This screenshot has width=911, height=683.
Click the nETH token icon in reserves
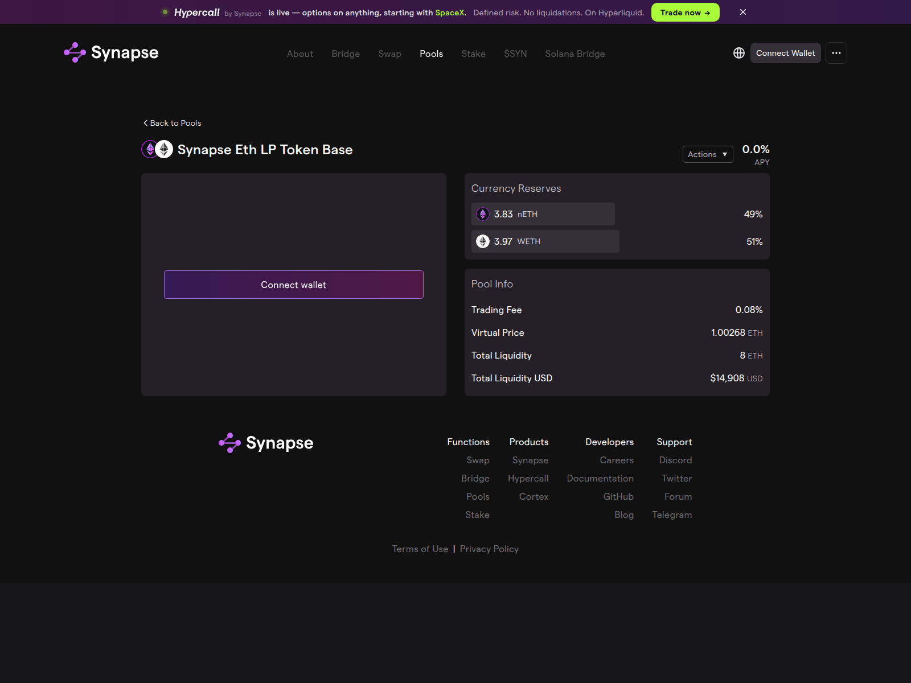(483, 214)
